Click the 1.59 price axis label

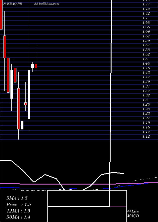146,41
